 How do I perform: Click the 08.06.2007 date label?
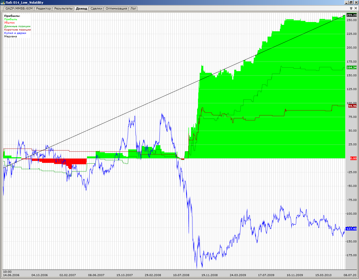(96, 275)
